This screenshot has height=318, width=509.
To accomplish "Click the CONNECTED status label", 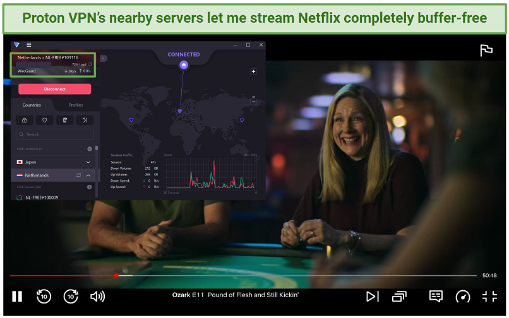I will click(x=184, y=54).
